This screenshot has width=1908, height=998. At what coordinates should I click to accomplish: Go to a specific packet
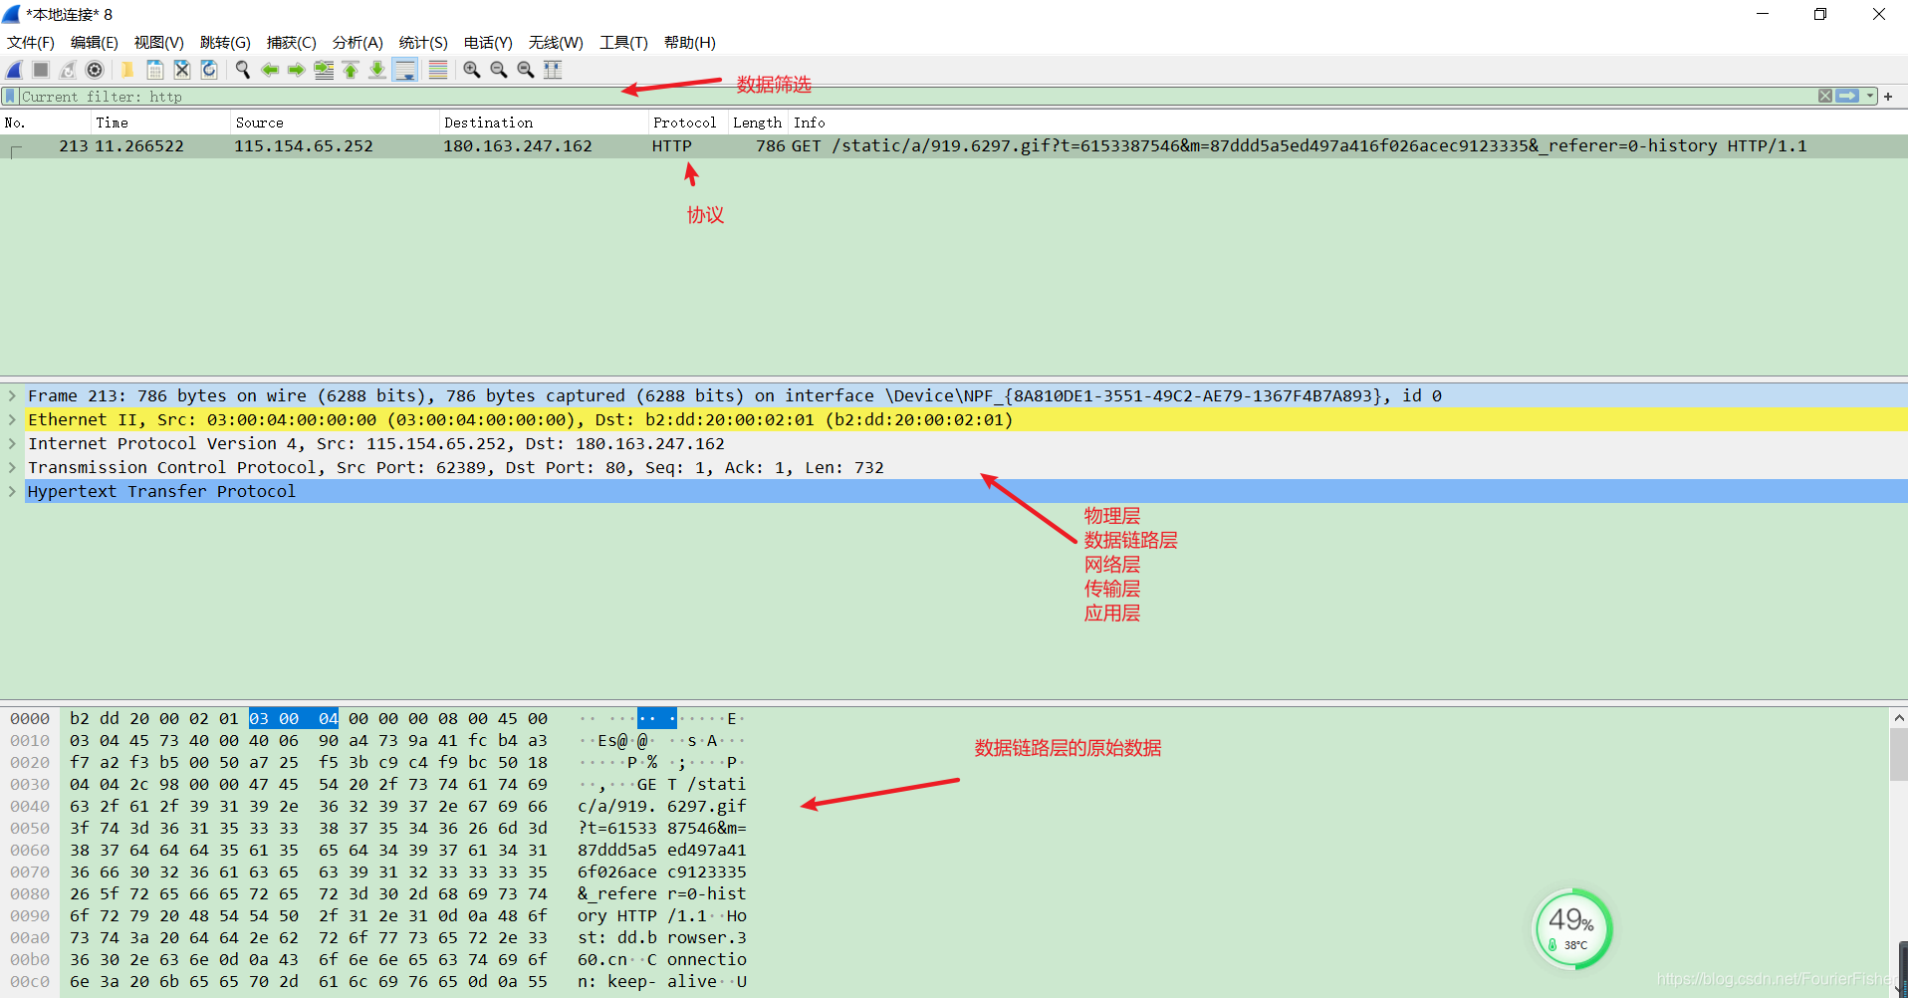(324, 70)
